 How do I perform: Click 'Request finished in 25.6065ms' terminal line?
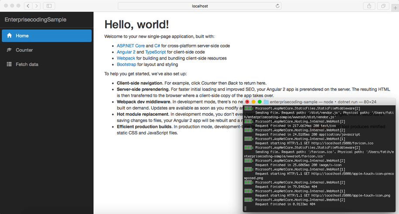298,165
